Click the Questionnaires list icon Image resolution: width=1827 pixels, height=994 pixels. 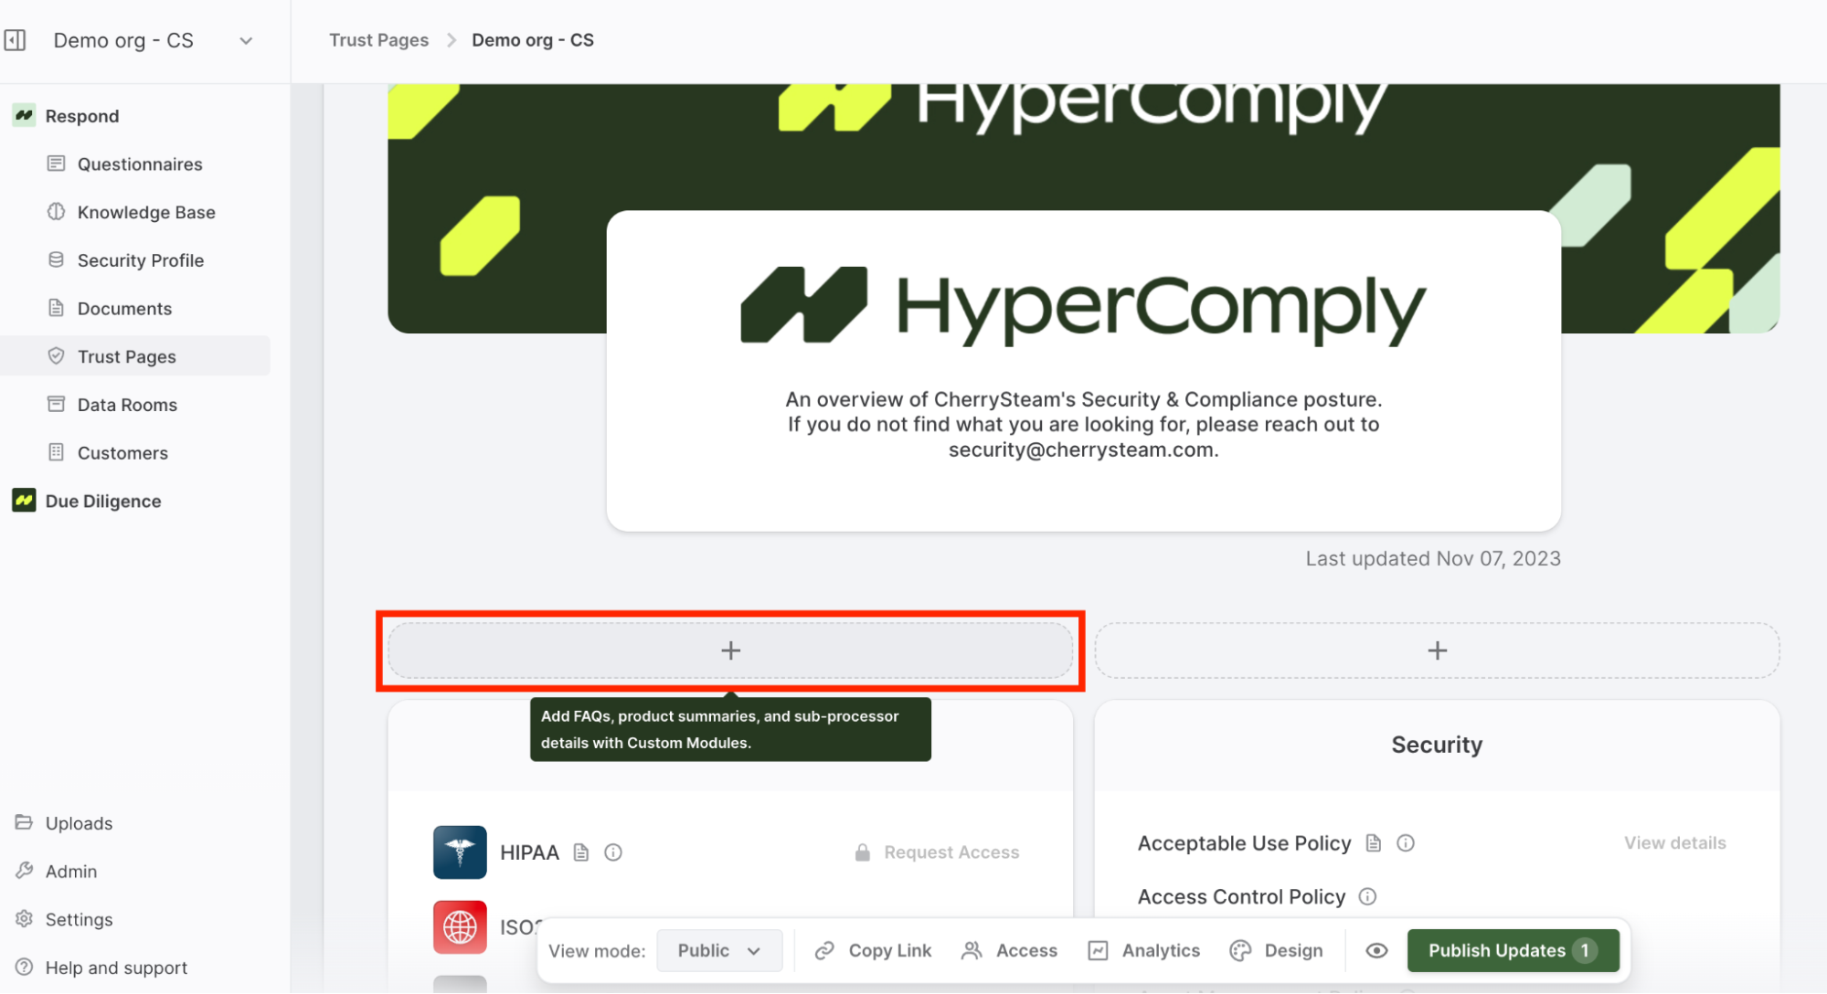click(57, 164)
